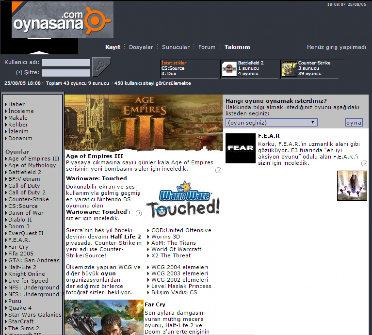The image size is (372, 335).
Task: Go to the Forum menu item
Action: tap(207, 47)
